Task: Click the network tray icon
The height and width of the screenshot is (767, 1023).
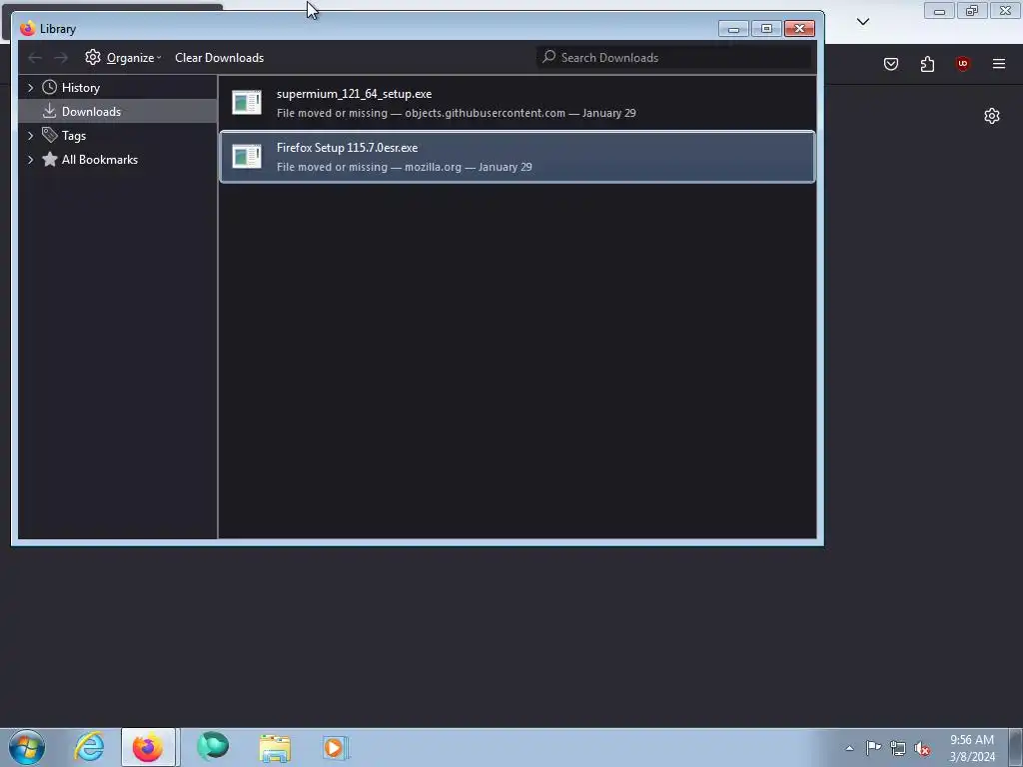Action: (898, 748)
